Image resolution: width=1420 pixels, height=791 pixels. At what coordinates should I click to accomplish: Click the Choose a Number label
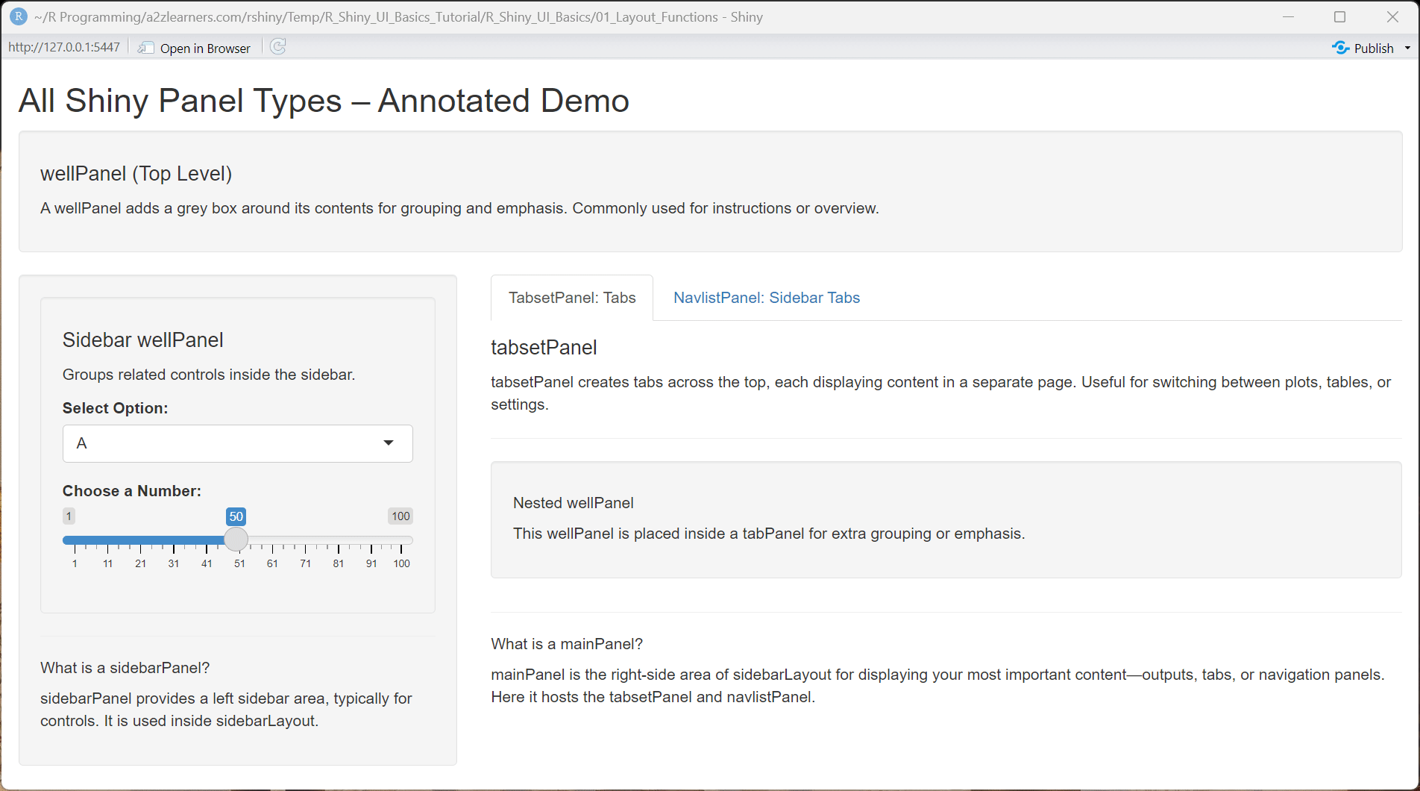[x=131, y=490]
